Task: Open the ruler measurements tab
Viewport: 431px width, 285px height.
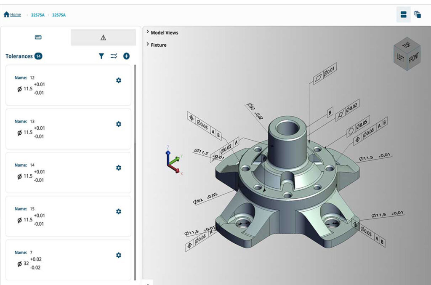Action: pyautogui.click(x=38, y=37)
